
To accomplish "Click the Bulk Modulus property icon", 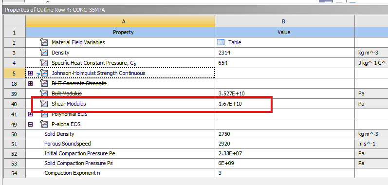I will pyautogui.click(x=44, y=93).
